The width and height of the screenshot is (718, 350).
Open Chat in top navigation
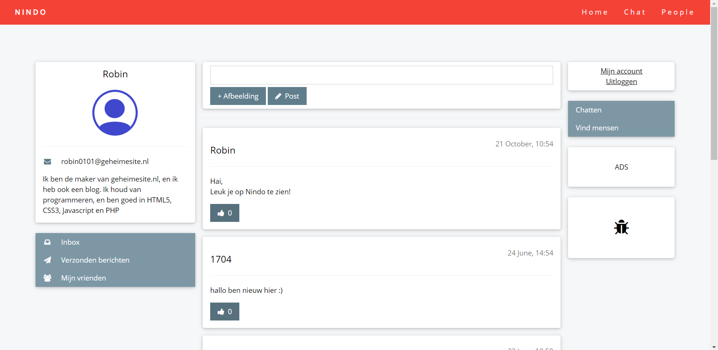[635, 12]
